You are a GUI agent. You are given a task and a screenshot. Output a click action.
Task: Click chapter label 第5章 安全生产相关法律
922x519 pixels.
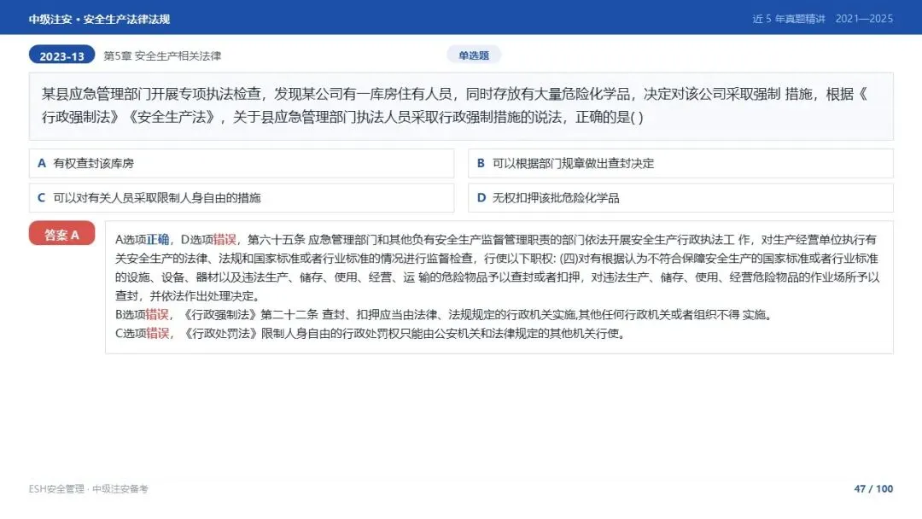162,55
